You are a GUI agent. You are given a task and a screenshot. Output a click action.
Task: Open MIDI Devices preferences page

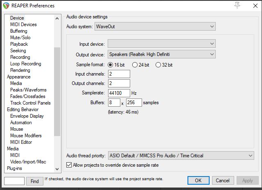point(23,25)
